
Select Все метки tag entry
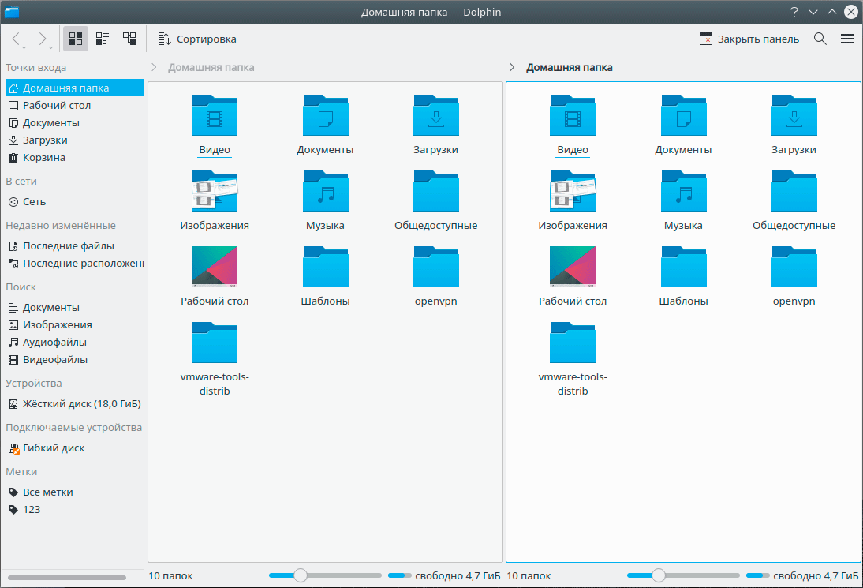pos(75,492)
